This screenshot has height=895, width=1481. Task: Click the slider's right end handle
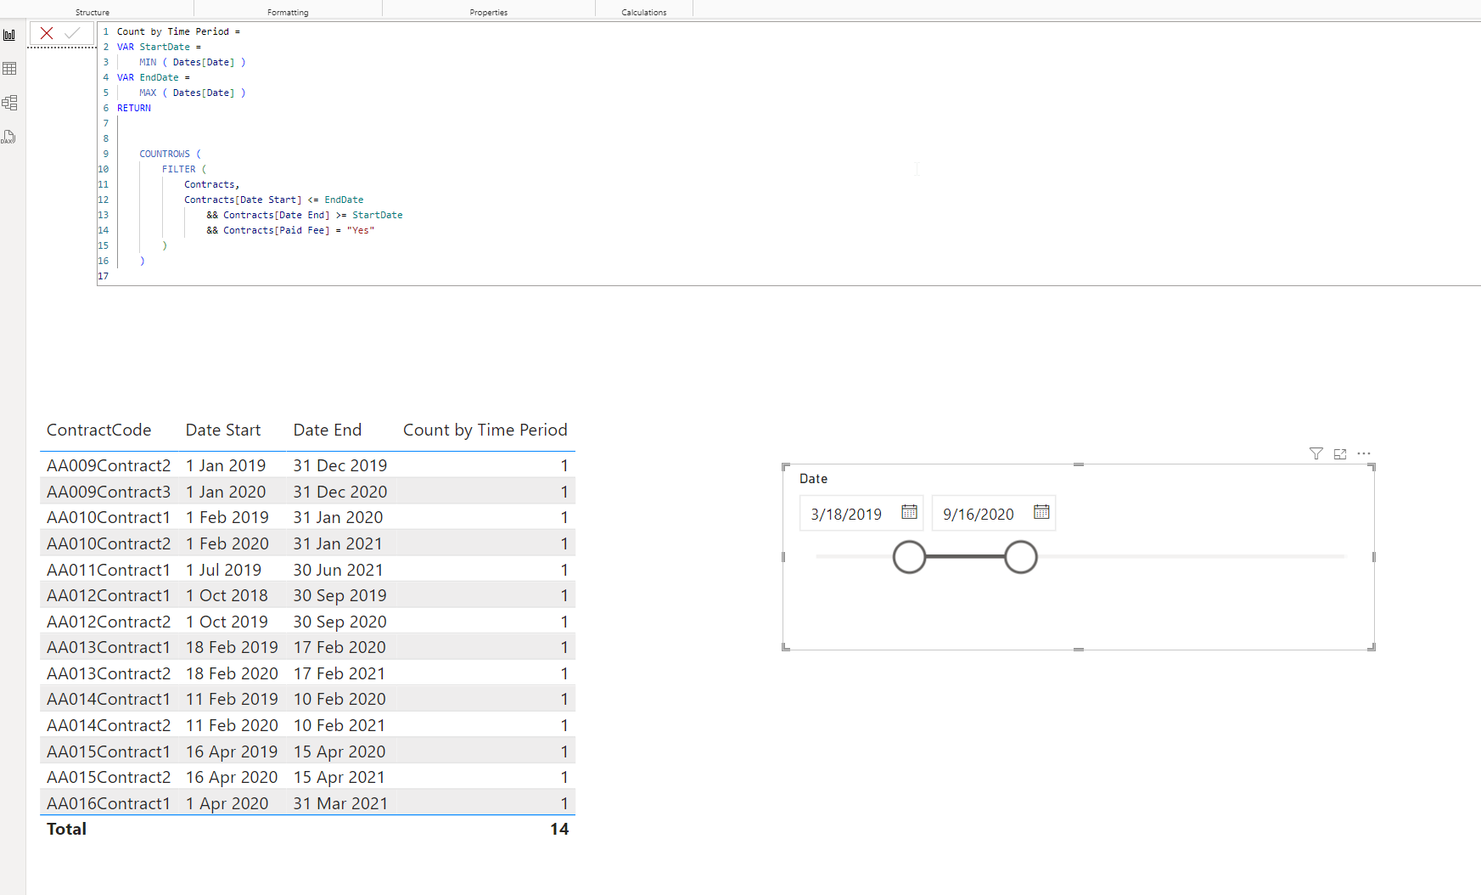(x=1021, y=557)
